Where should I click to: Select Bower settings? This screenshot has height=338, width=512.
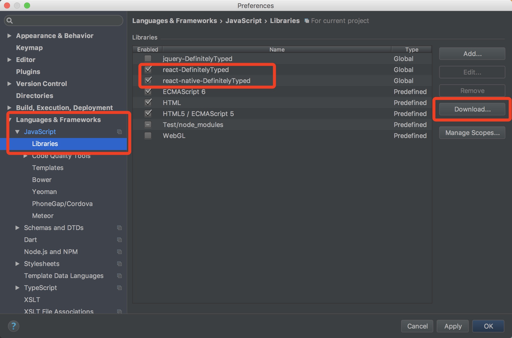click(42, 180)
